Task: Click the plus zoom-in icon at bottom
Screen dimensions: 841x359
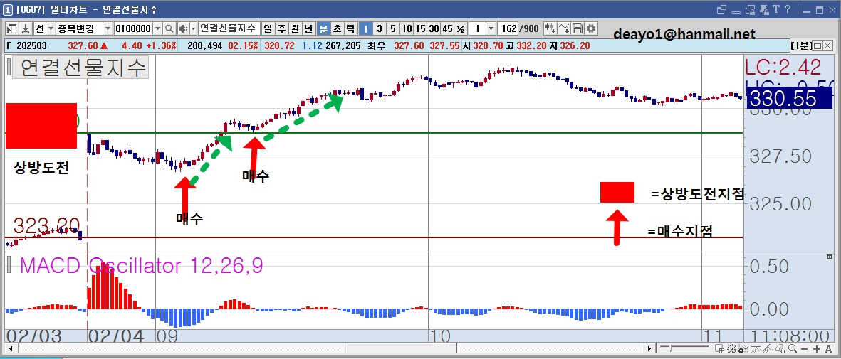Action: point(818,349)
